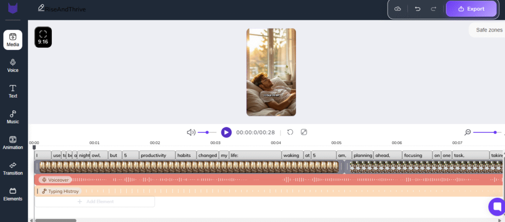Select the "planning" caption block
The image size is (505, 222).
coord(362,155)
